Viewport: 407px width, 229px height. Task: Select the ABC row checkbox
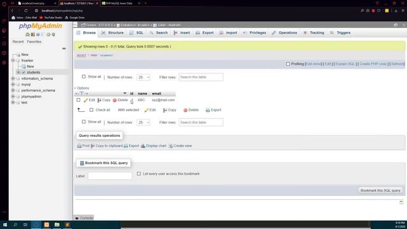coord(78,100)
